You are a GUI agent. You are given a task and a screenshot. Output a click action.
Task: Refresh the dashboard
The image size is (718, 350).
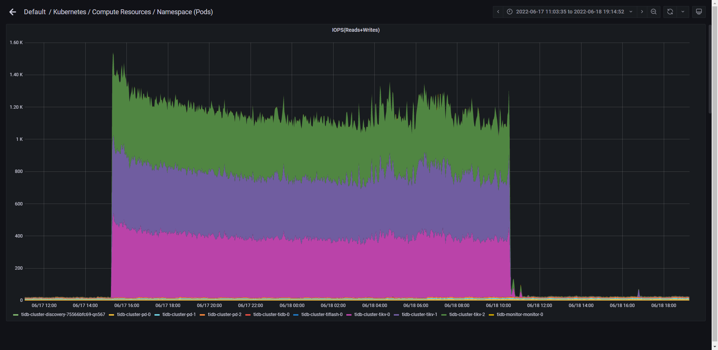pos(670,12)
